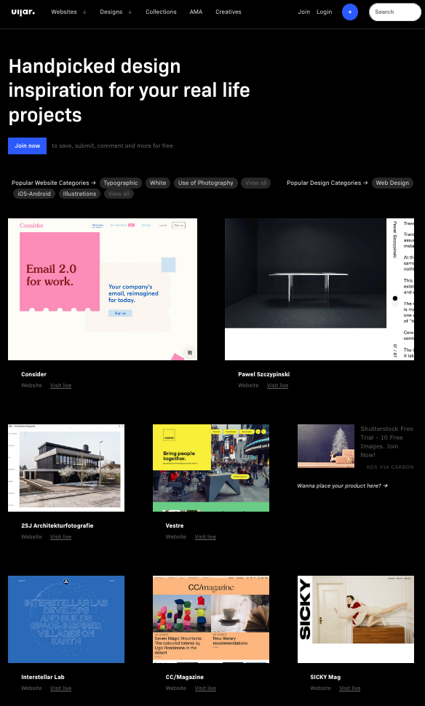
Task: Visit live link for Vestre
Action: [205, 536]
